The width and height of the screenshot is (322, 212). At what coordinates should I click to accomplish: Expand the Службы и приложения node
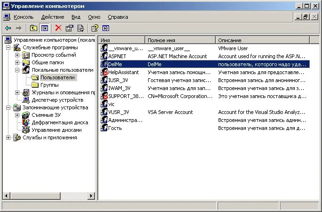(x=8, y=137)
